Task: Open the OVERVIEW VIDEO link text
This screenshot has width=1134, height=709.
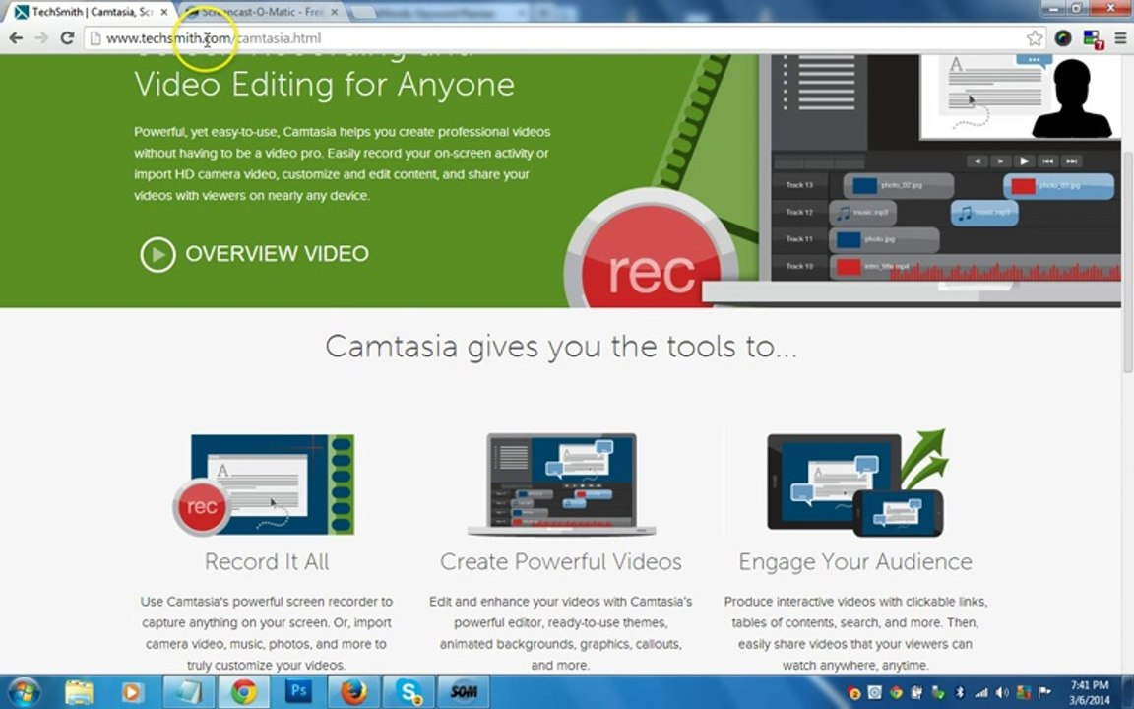Action: point(277,254)
